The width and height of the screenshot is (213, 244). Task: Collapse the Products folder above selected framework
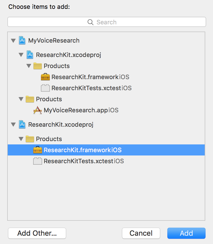pyautogui.click(x=21, y=139)
